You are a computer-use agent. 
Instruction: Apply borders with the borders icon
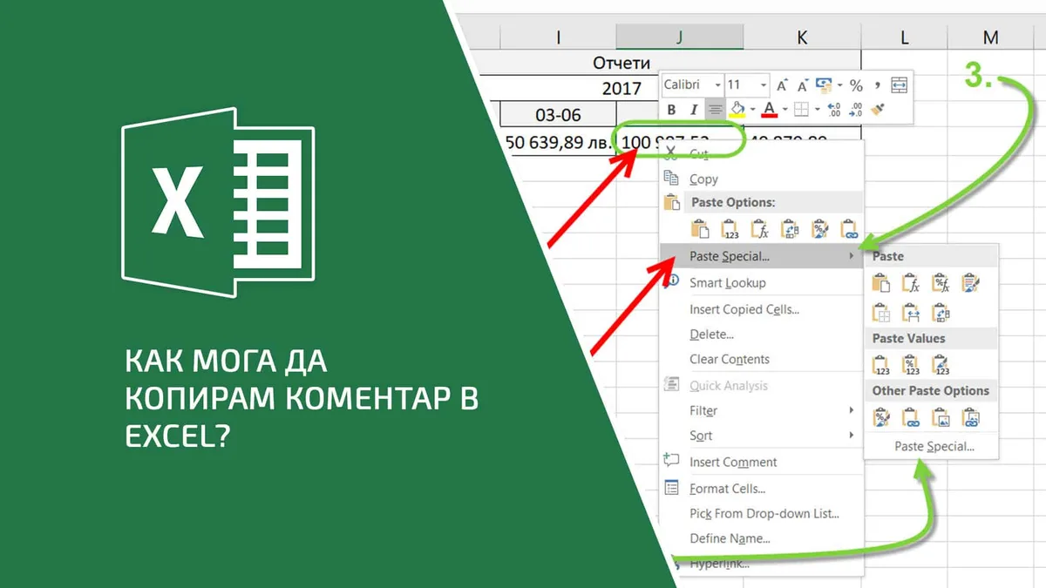click(799, 110)
